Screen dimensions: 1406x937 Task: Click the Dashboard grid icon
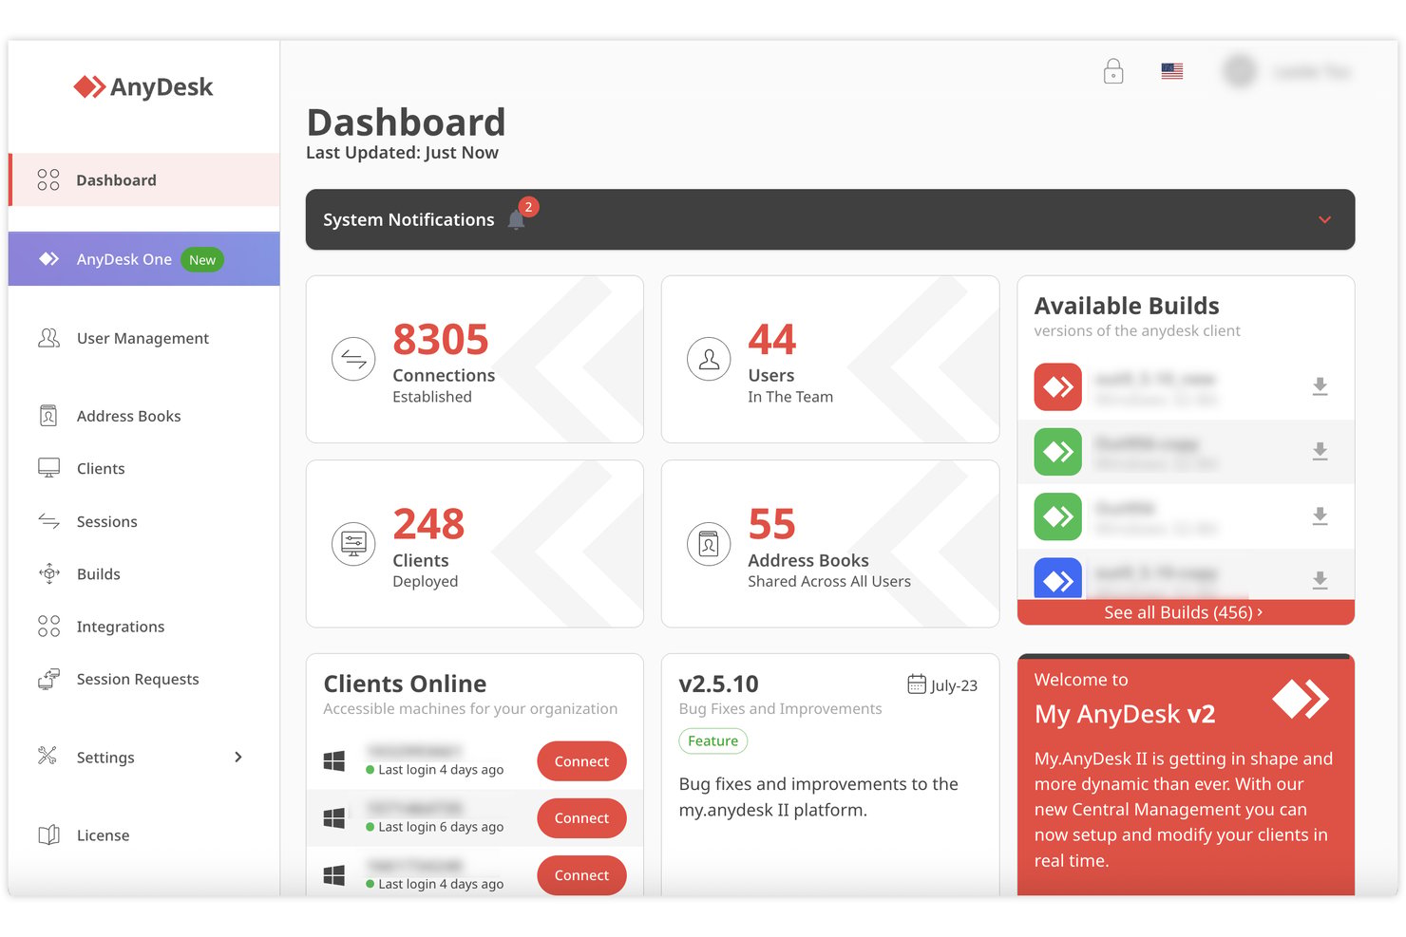(x=48, y=179)
